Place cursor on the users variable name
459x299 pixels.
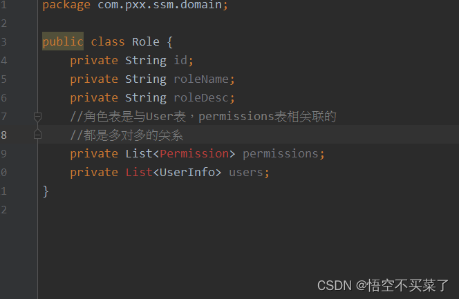(x=246, y=172)
